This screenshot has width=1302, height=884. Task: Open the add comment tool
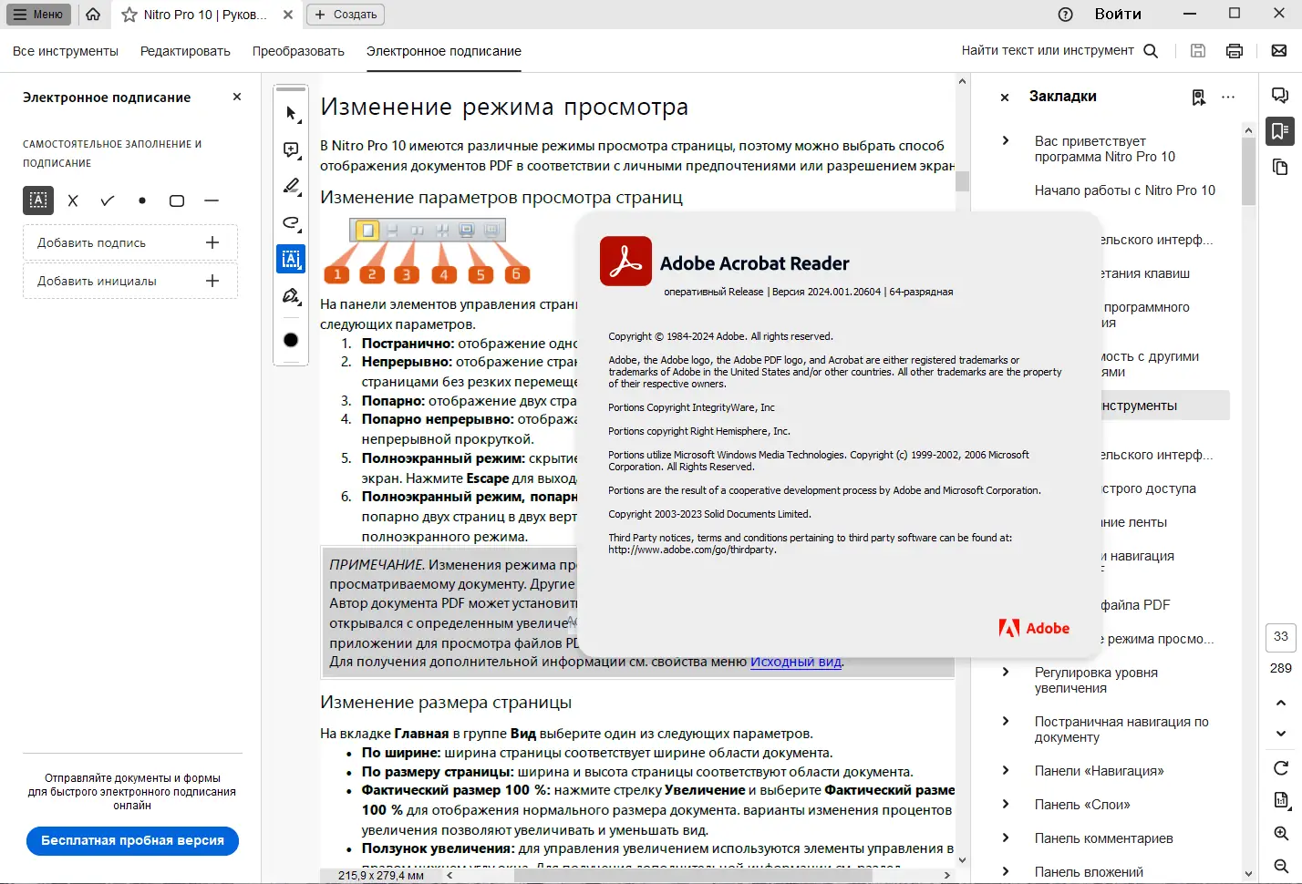point(290,149)
